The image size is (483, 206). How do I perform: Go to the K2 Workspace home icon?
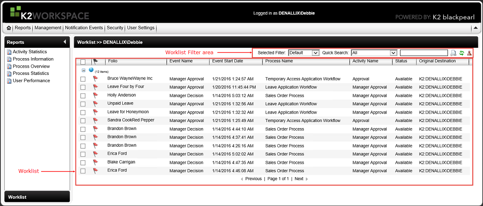(x=9, y=28)
